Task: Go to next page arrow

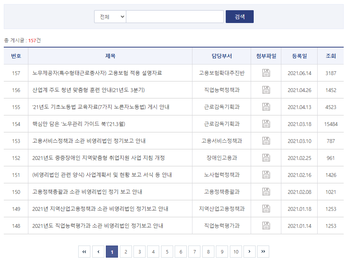Action: pyautogui.click(x=250, y=252)
